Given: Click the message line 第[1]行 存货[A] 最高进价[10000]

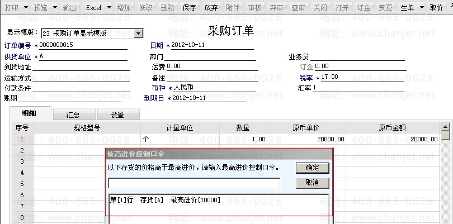Looking at the screenshot, I should [x=165, y=200].
